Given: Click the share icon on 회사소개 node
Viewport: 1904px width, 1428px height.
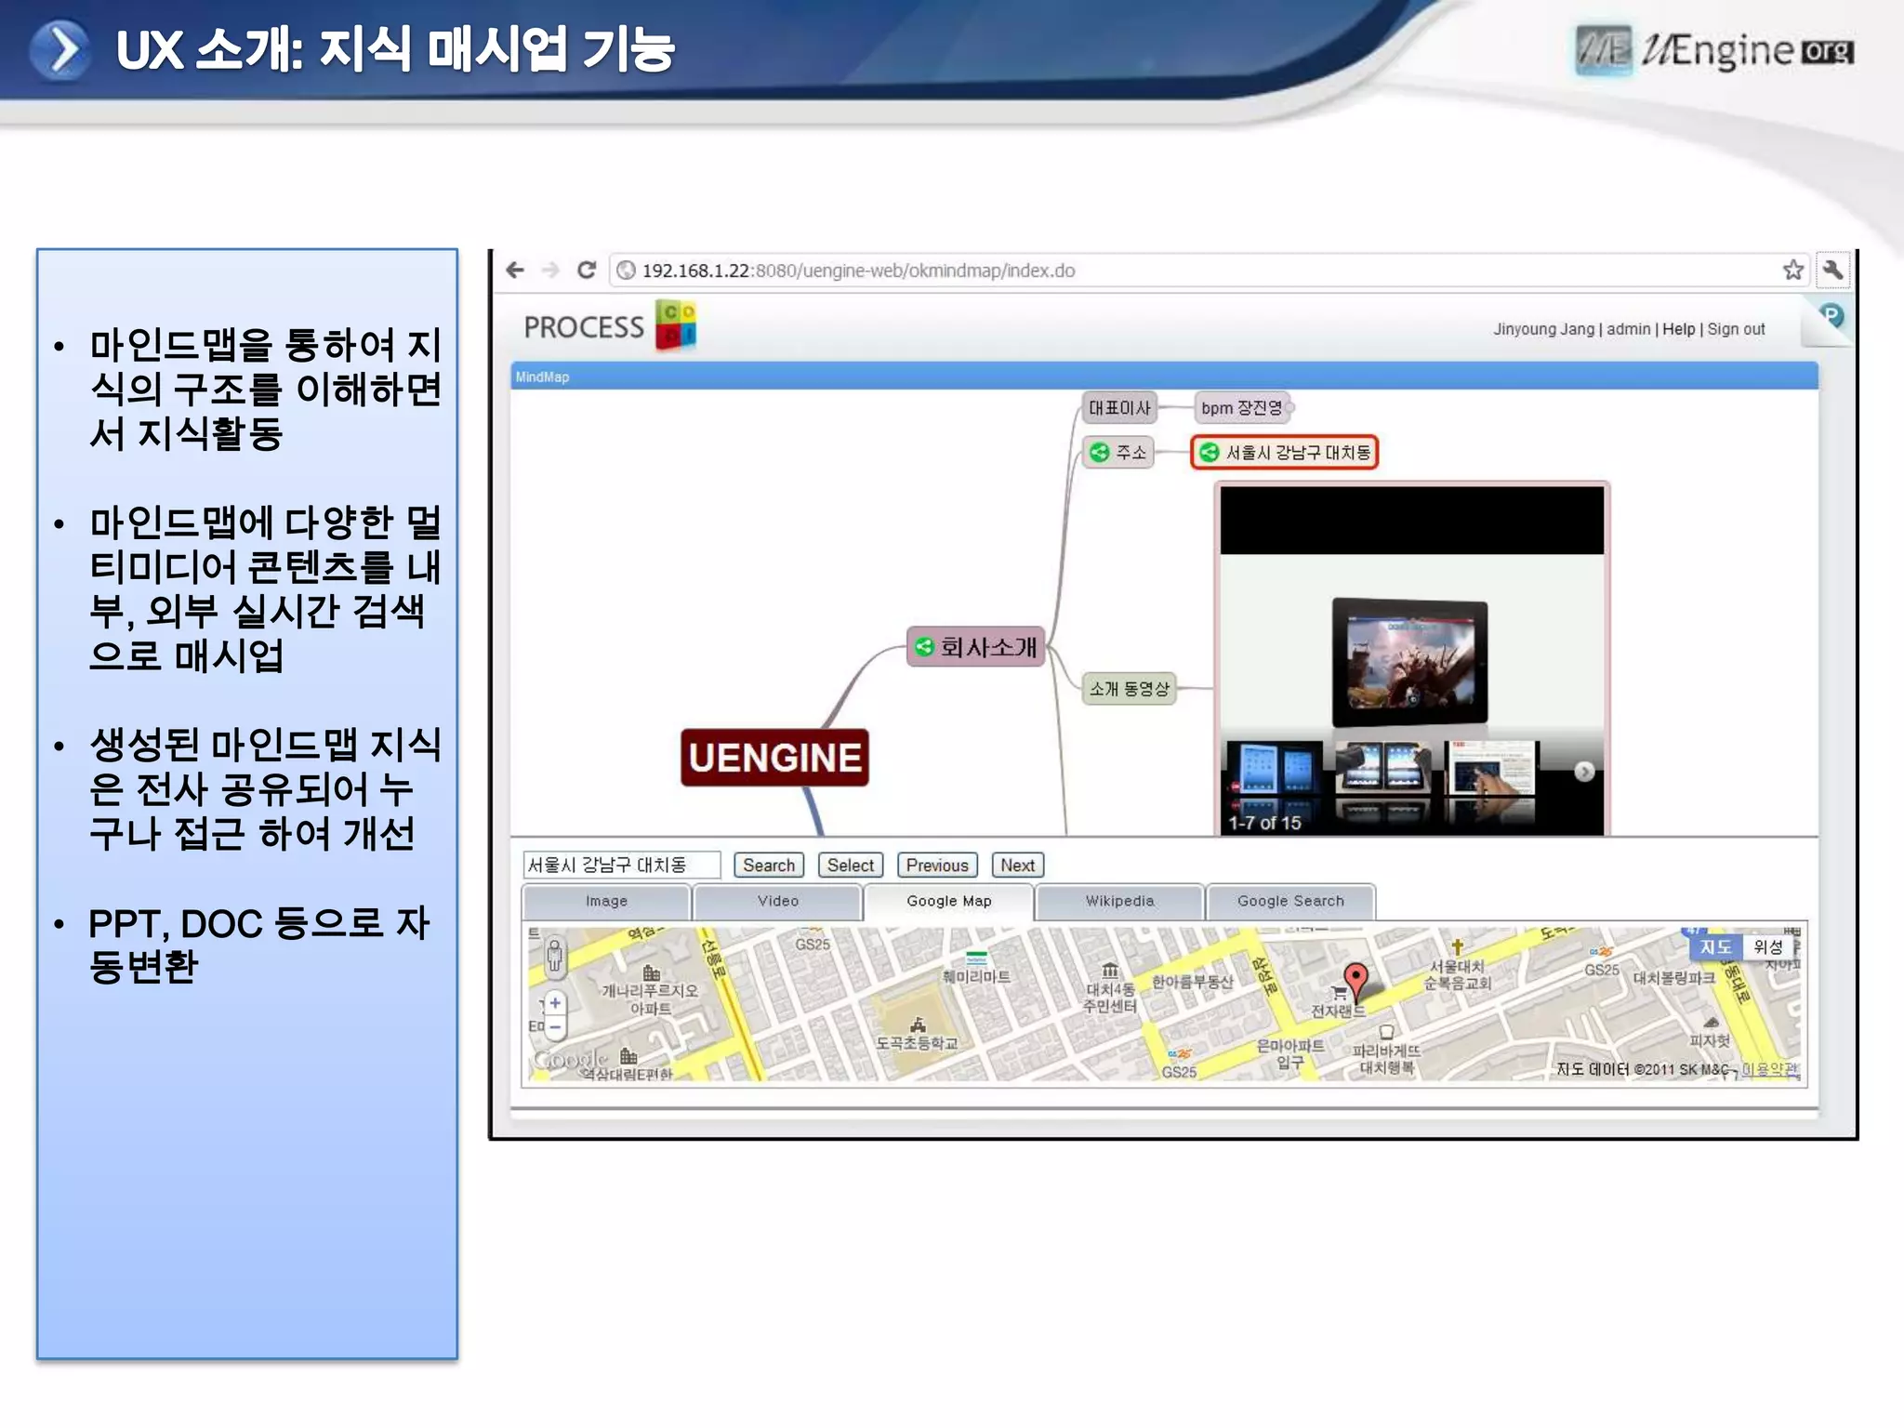Looking at the screenshot, I should pyautogui.click(x=924, y=647).
